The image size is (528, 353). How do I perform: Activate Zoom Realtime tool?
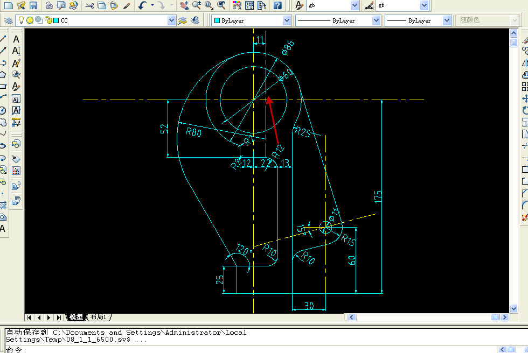(x=196, y=5)
